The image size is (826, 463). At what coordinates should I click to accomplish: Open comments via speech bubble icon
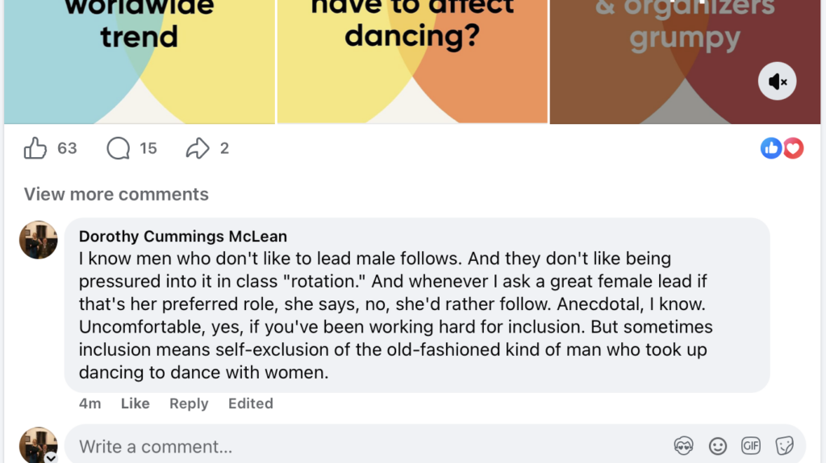click(119, 148)
